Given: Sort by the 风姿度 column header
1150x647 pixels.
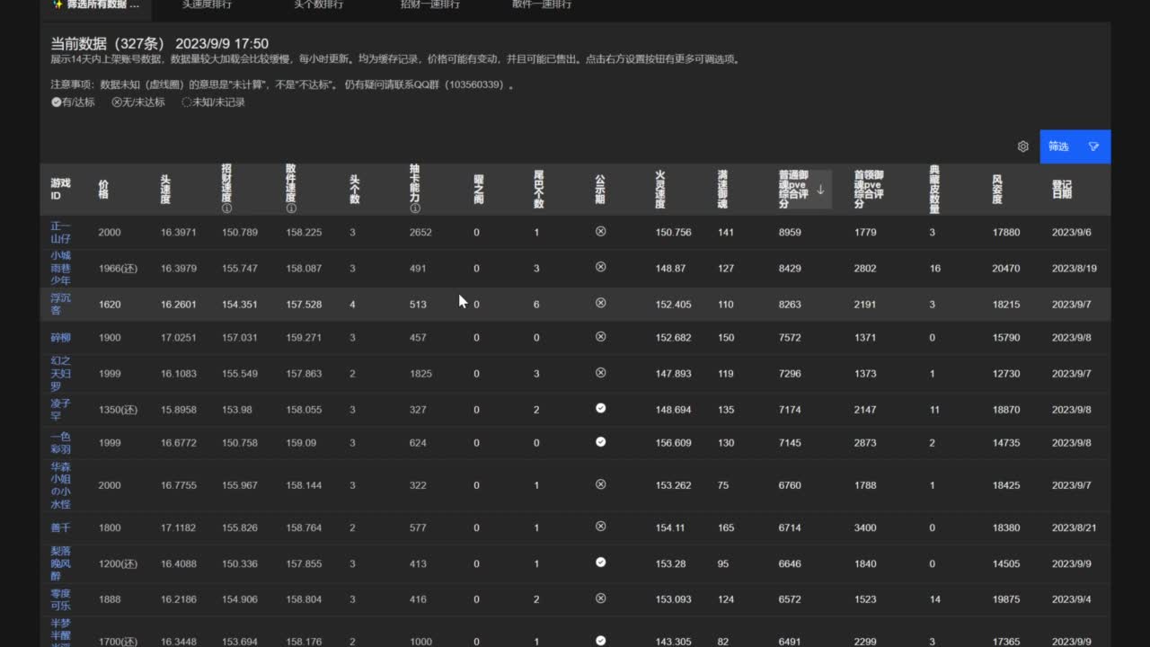Looking at the screenshot, I should click(x=997, y=190).
